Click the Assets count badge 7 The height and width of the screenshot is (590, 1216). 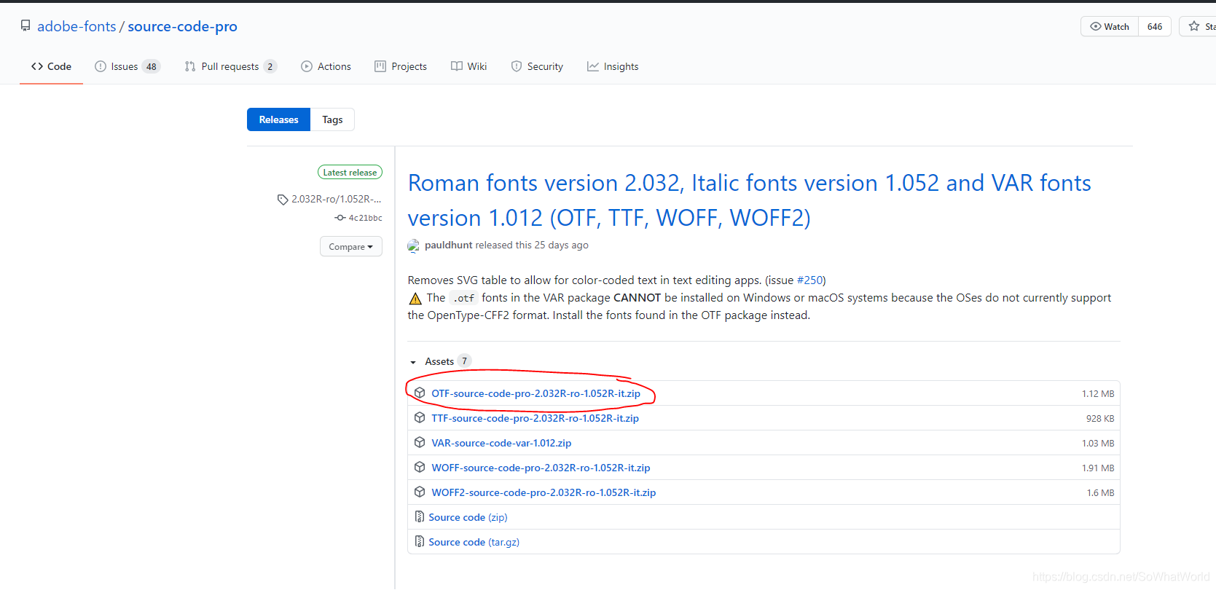464,361
